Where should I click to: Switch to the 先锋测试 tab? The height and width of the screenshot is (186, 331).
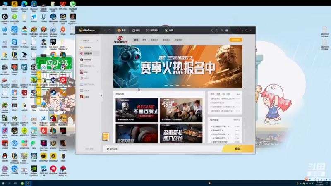point(152,30)
